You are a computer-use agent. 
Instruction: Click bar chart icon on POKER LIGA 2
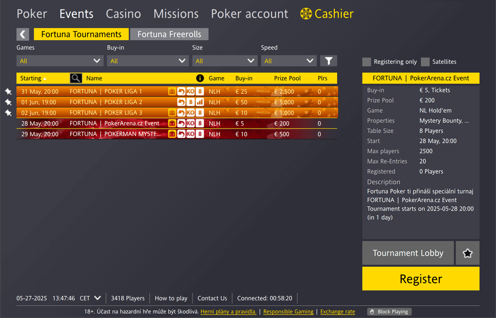[200, 102]
